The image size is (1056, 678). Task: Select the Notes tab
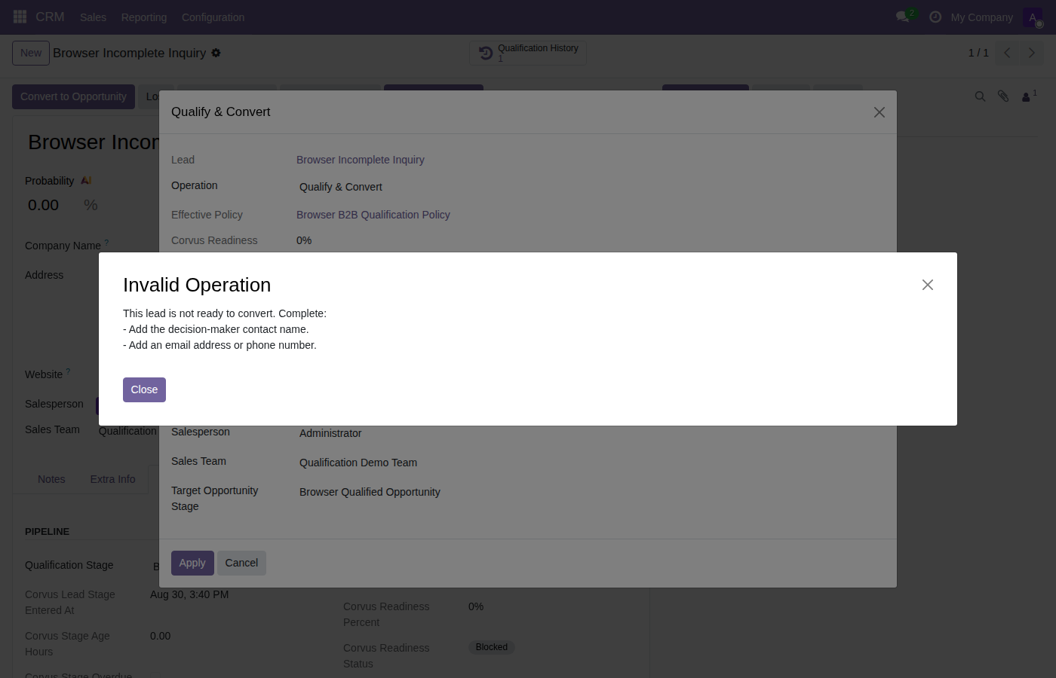(51, 479)
